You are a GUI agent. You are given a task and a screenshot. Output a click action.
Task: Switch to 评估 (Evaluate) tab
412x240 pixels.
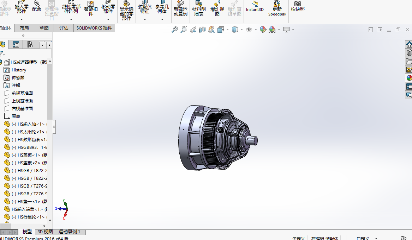pyautogui.click(x=64, y=28)
